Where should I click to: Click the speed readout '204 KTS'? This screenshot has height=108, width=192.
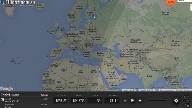point(78,101)
